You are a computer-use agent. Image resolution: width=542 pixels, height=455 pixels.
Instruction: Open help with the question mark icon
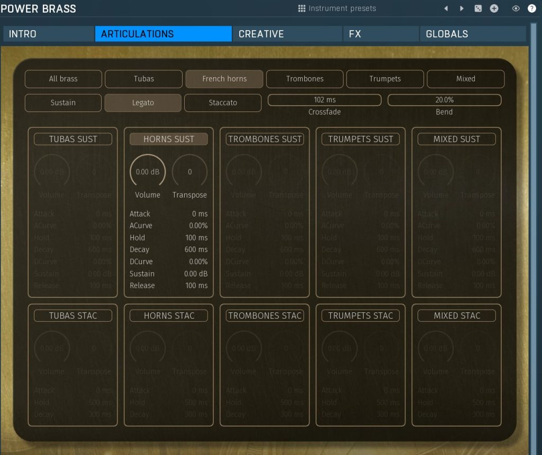click(x=532, y=8)
